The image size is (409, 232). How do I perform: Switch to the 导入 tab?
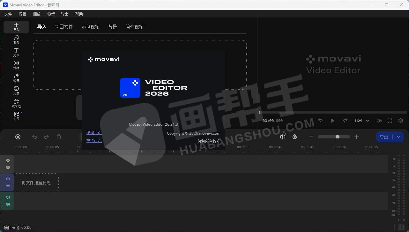[42, 27]
